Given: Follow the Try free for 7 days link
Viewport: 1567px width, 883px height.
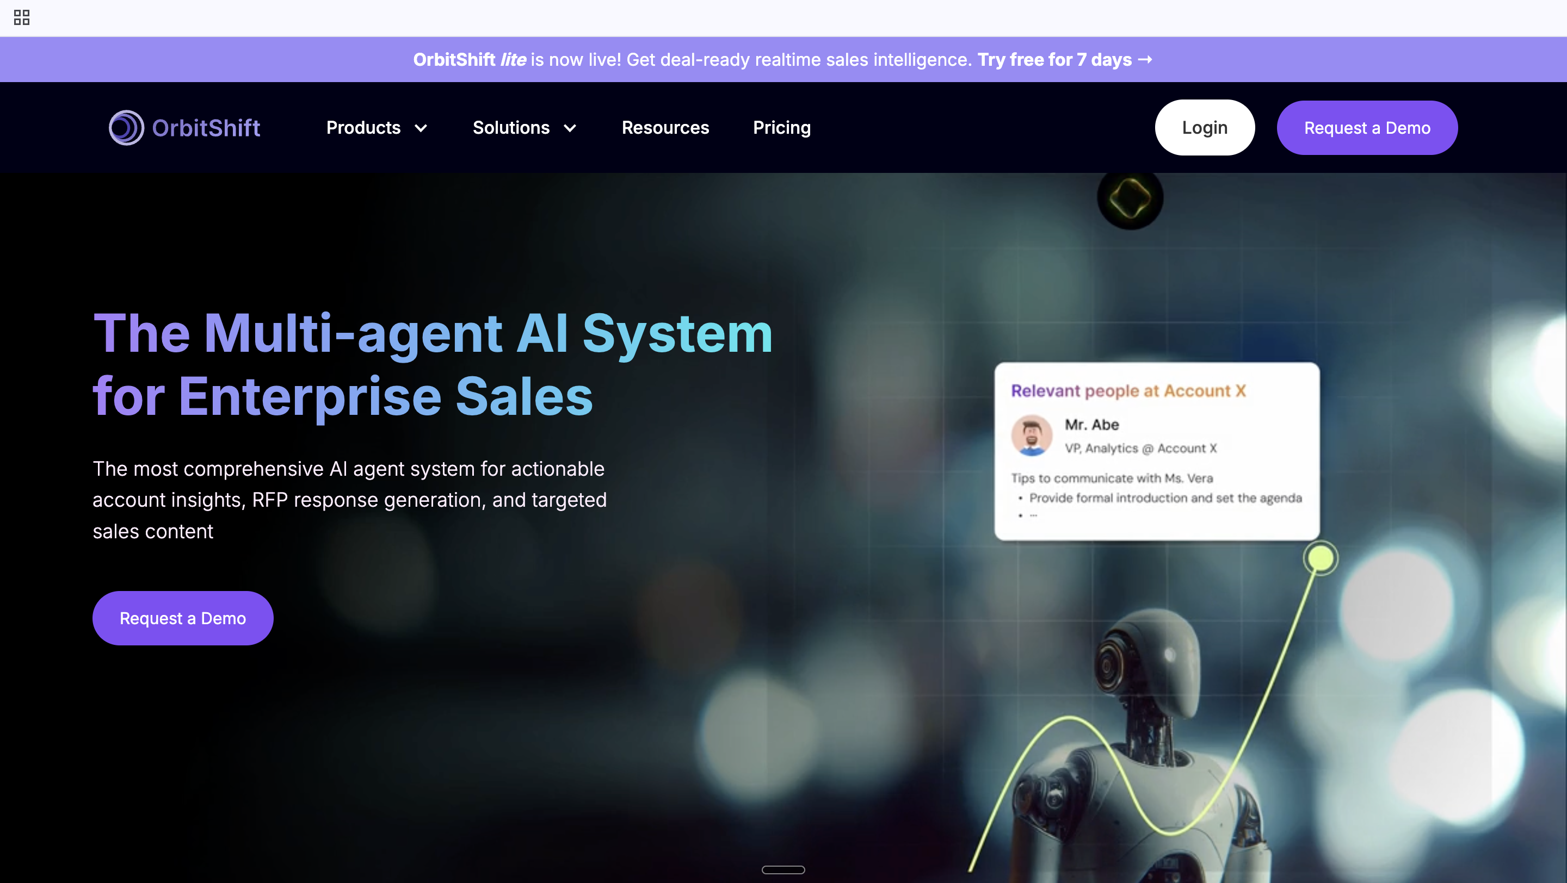Looking at the screenshot, I should (1054, 60).
